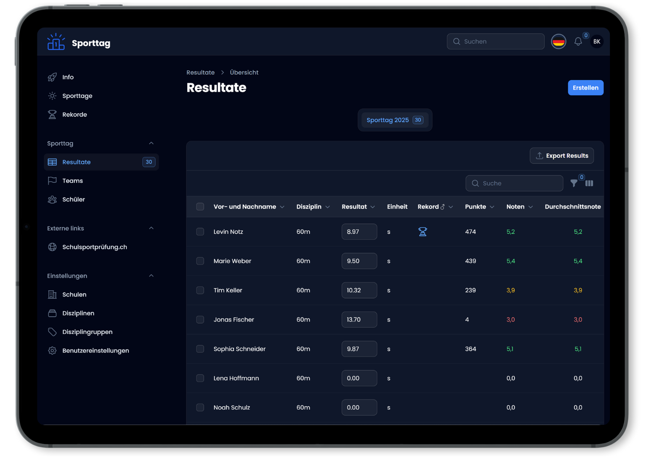Image resolution: width=656 pixels, height=459 pixels.
Task: Click the trophy record icon for Levin Notz
Action: point(423,232)
